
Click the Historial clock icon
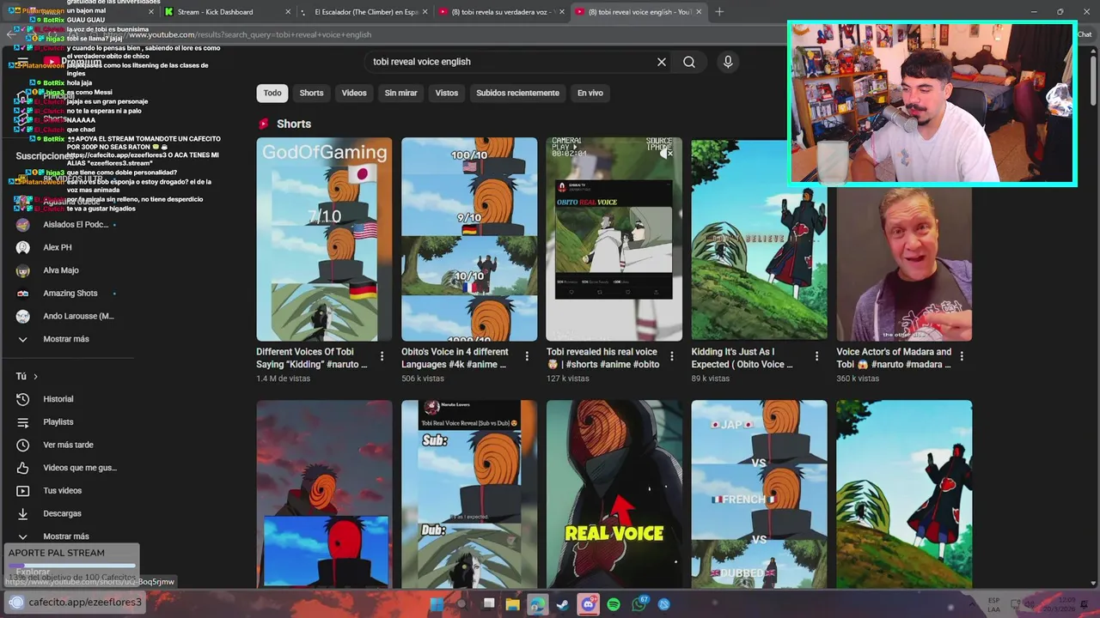23,399
